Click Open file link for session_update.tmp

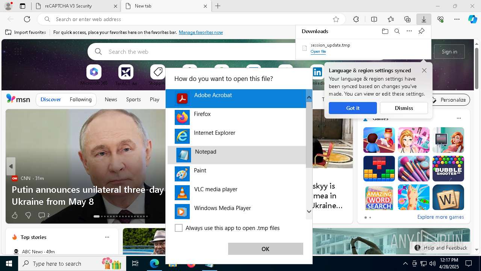(318, 52)
